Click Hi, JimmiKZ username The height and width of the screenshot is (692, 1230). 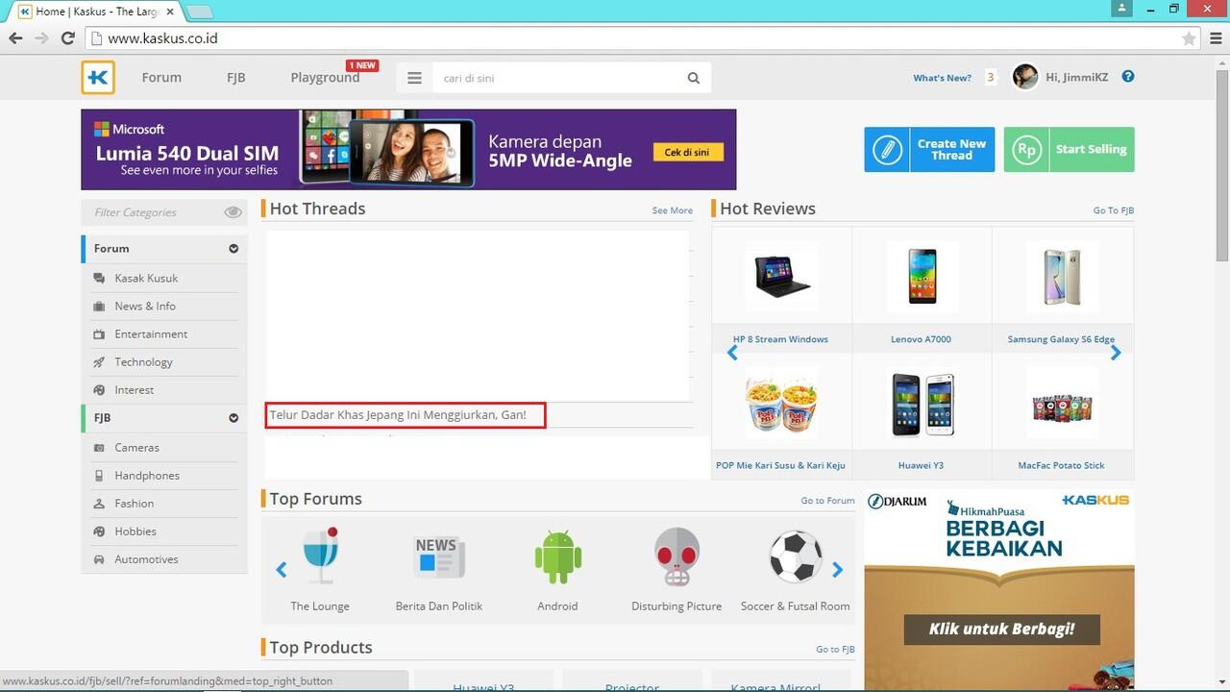pos(1076,77)
